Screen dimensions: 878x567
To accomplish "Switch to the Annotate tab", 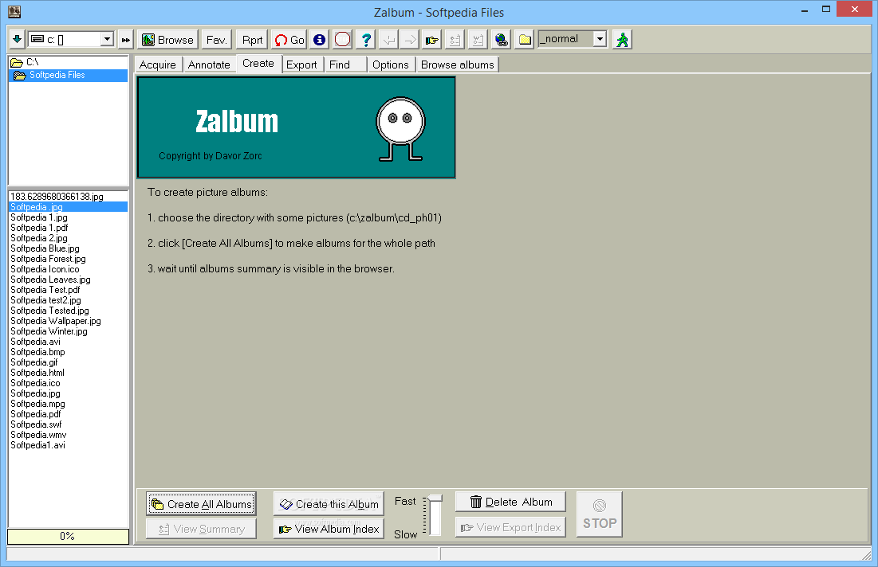I will point(209,65).
